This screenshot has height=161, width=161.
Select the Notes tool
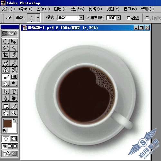point(6,106)
